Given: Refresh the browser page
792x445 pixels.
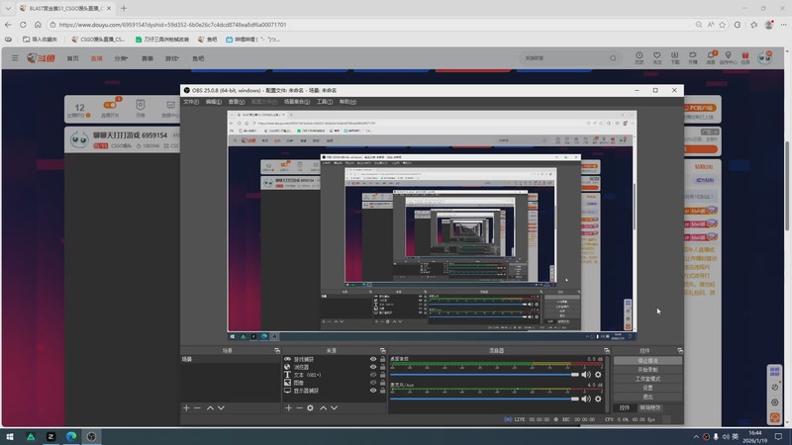Looking at the screenshot, I should click(x=23, y=25).
